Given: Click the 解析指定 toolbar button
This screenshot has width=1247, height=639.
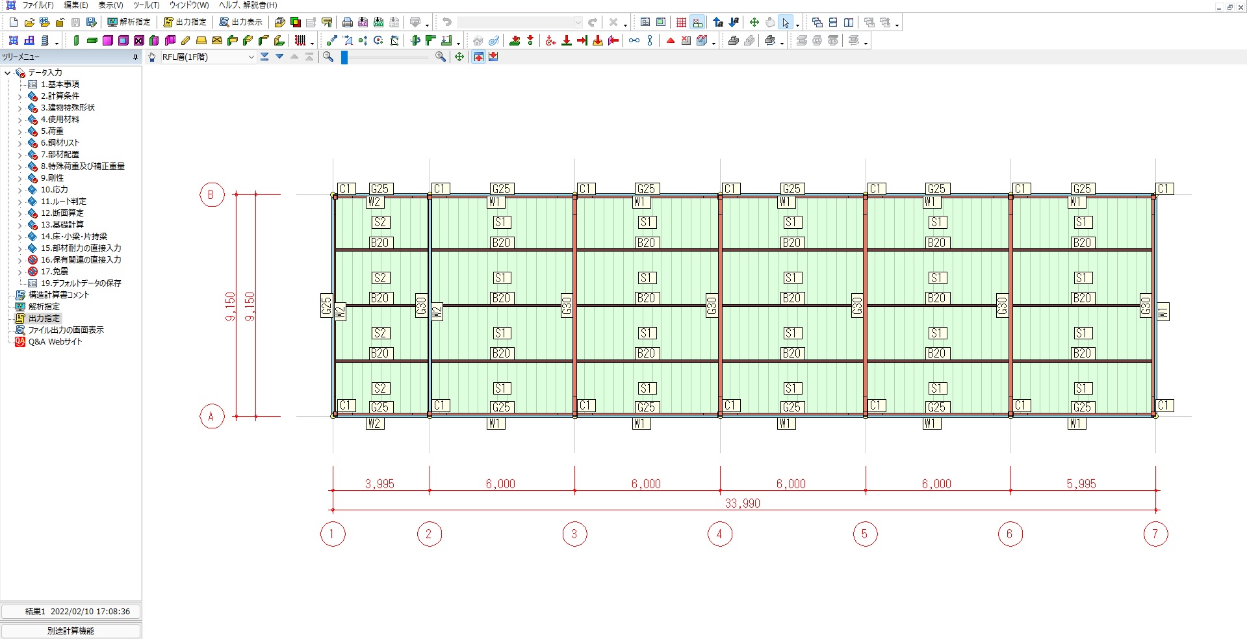Looking at the screenshot, I should pyautogui.click(x=129, y=22).
